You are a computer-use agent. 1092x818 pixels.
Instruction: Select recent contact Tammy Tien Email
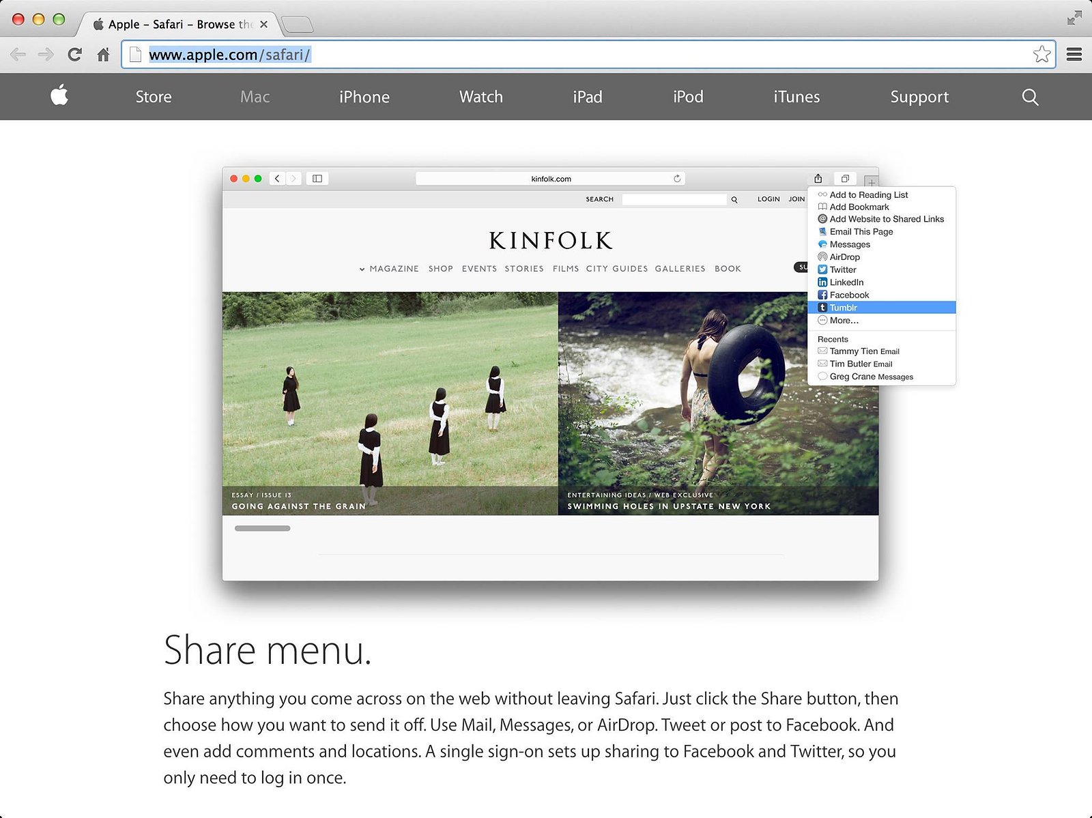881,351
